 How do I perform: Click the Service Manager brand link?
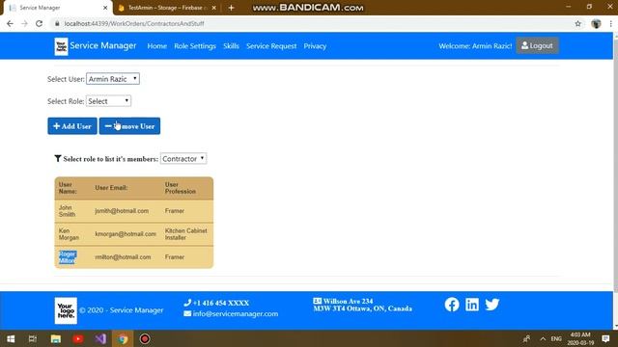tap(103, 45)
